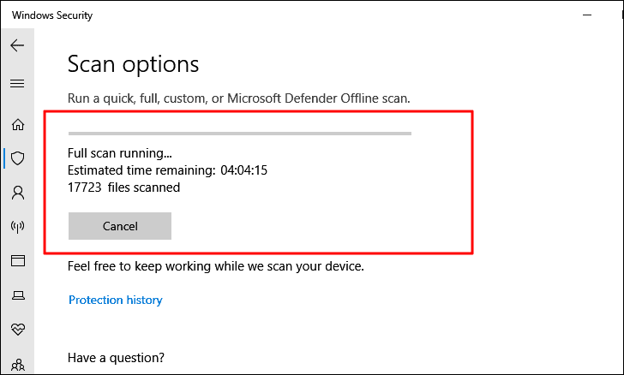Click the Full scan running status text
Viewport: 624px width, 375px height.
click(x=120, y=153)
